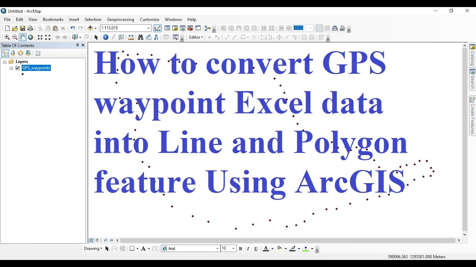The image size is (476, 267).
Task: Switch to Layout View
Action: point(97,240)
